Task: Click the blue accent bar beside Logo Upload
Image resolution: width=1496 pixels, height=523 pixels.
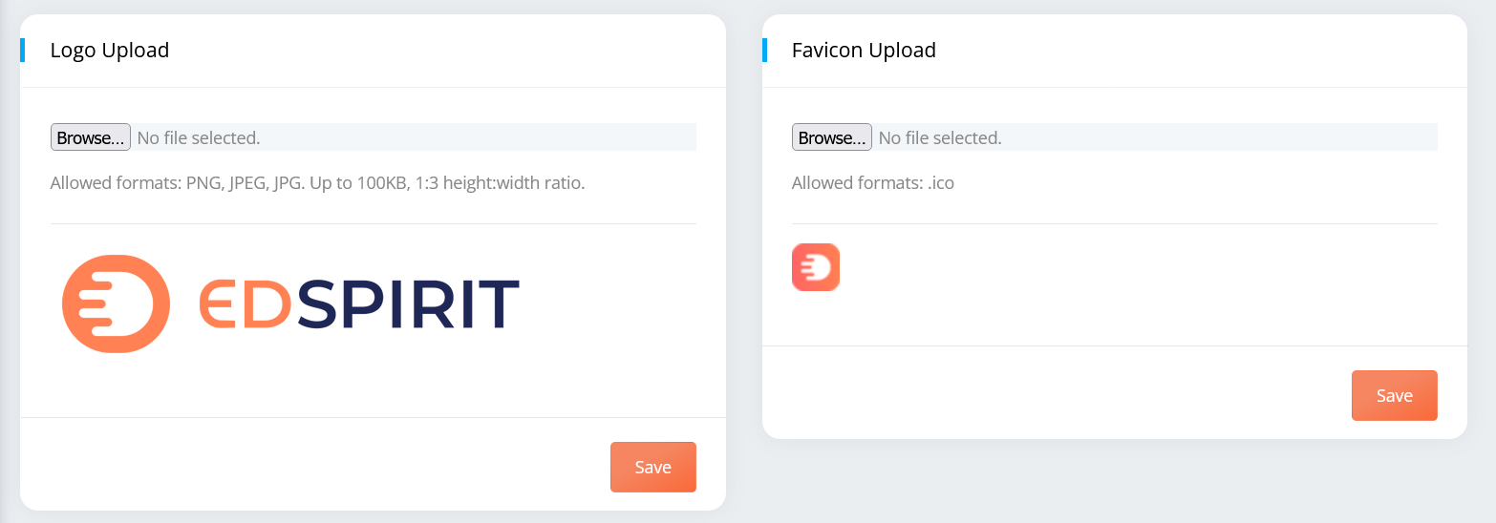Action: click(22, 51)
